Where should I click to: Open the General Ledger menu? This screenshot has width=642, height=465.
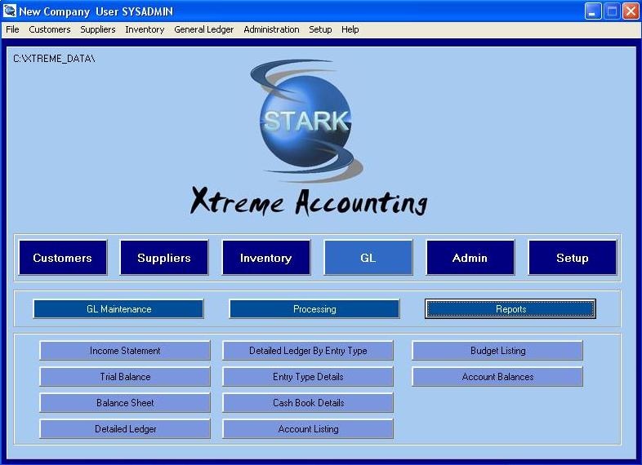click(x=203, y=29)
